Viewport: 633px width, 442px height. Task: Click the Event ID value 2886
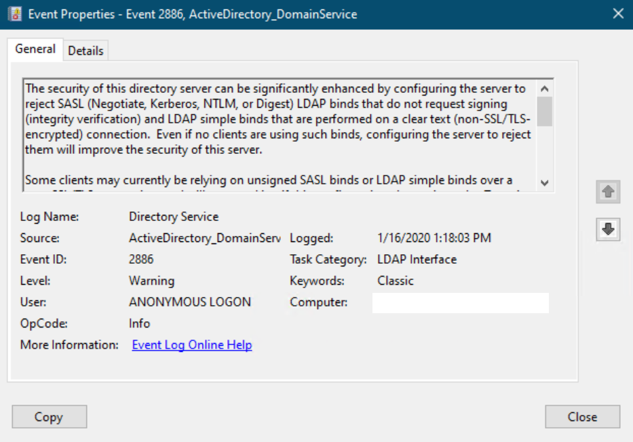[141, 260]
